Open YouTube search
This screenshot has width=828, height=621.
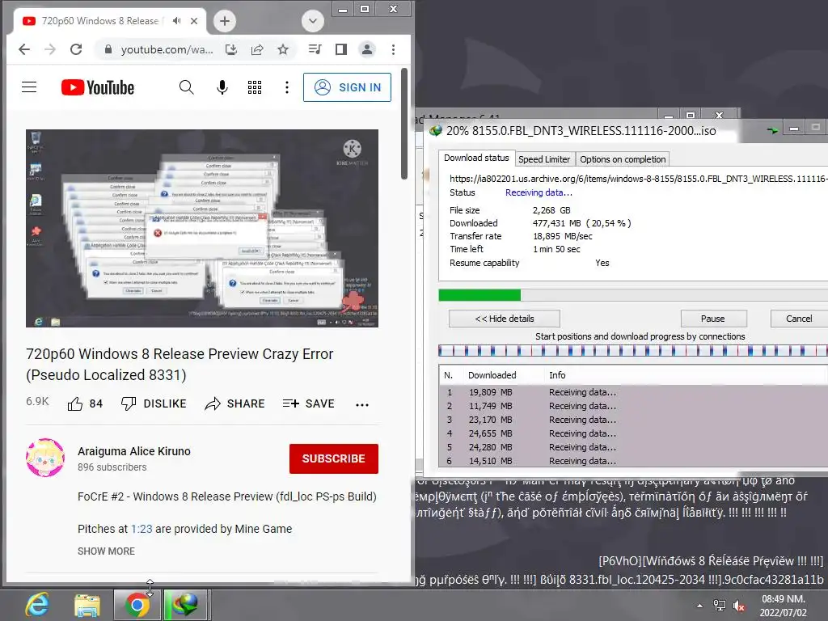[187, 87]
